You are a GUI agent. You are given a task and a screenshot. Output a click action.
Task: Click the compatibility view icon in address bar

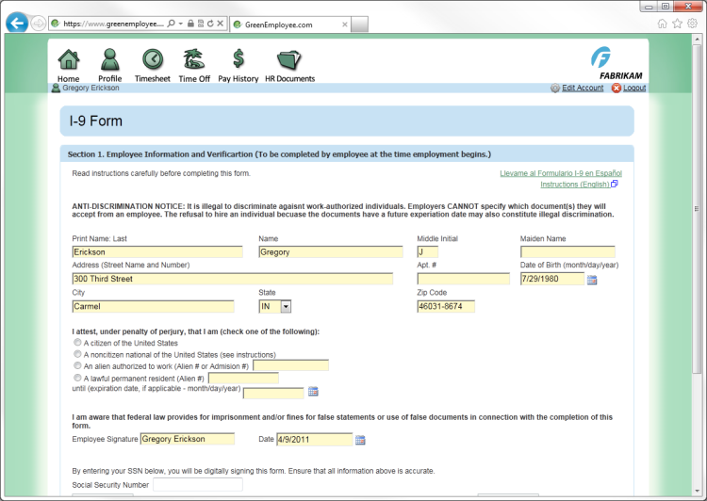201,24
